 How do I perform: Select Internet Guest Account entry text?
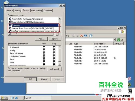33,28
